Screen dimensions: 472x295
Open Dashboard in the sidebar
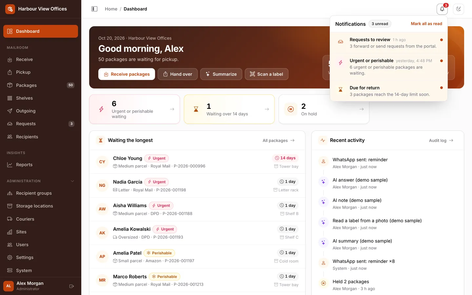pos(41,31)
